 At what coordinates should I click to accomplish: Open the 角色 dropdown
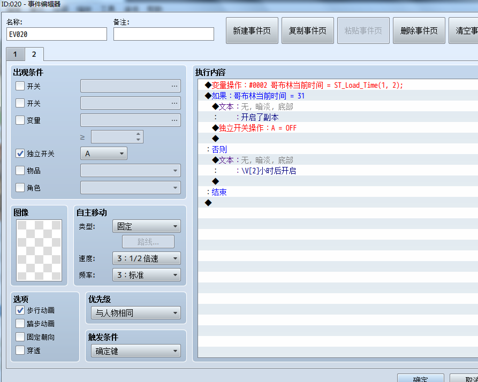click(131, 188)
